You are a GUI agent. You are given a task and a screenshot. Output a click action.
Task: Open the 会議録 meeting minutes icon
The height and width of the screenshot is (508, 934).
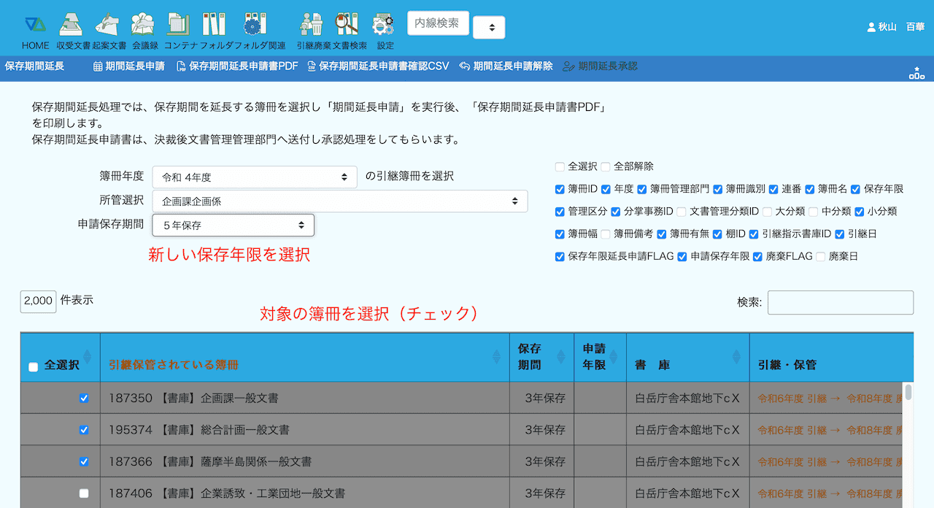pos(142,25)
